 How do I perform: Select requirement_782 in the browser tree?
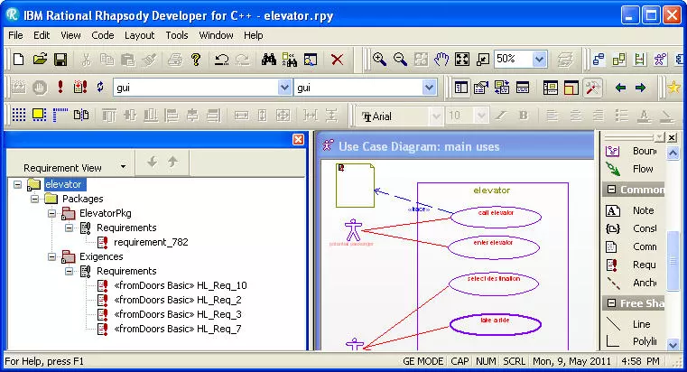pyautogui.click(x=151, y=242)
